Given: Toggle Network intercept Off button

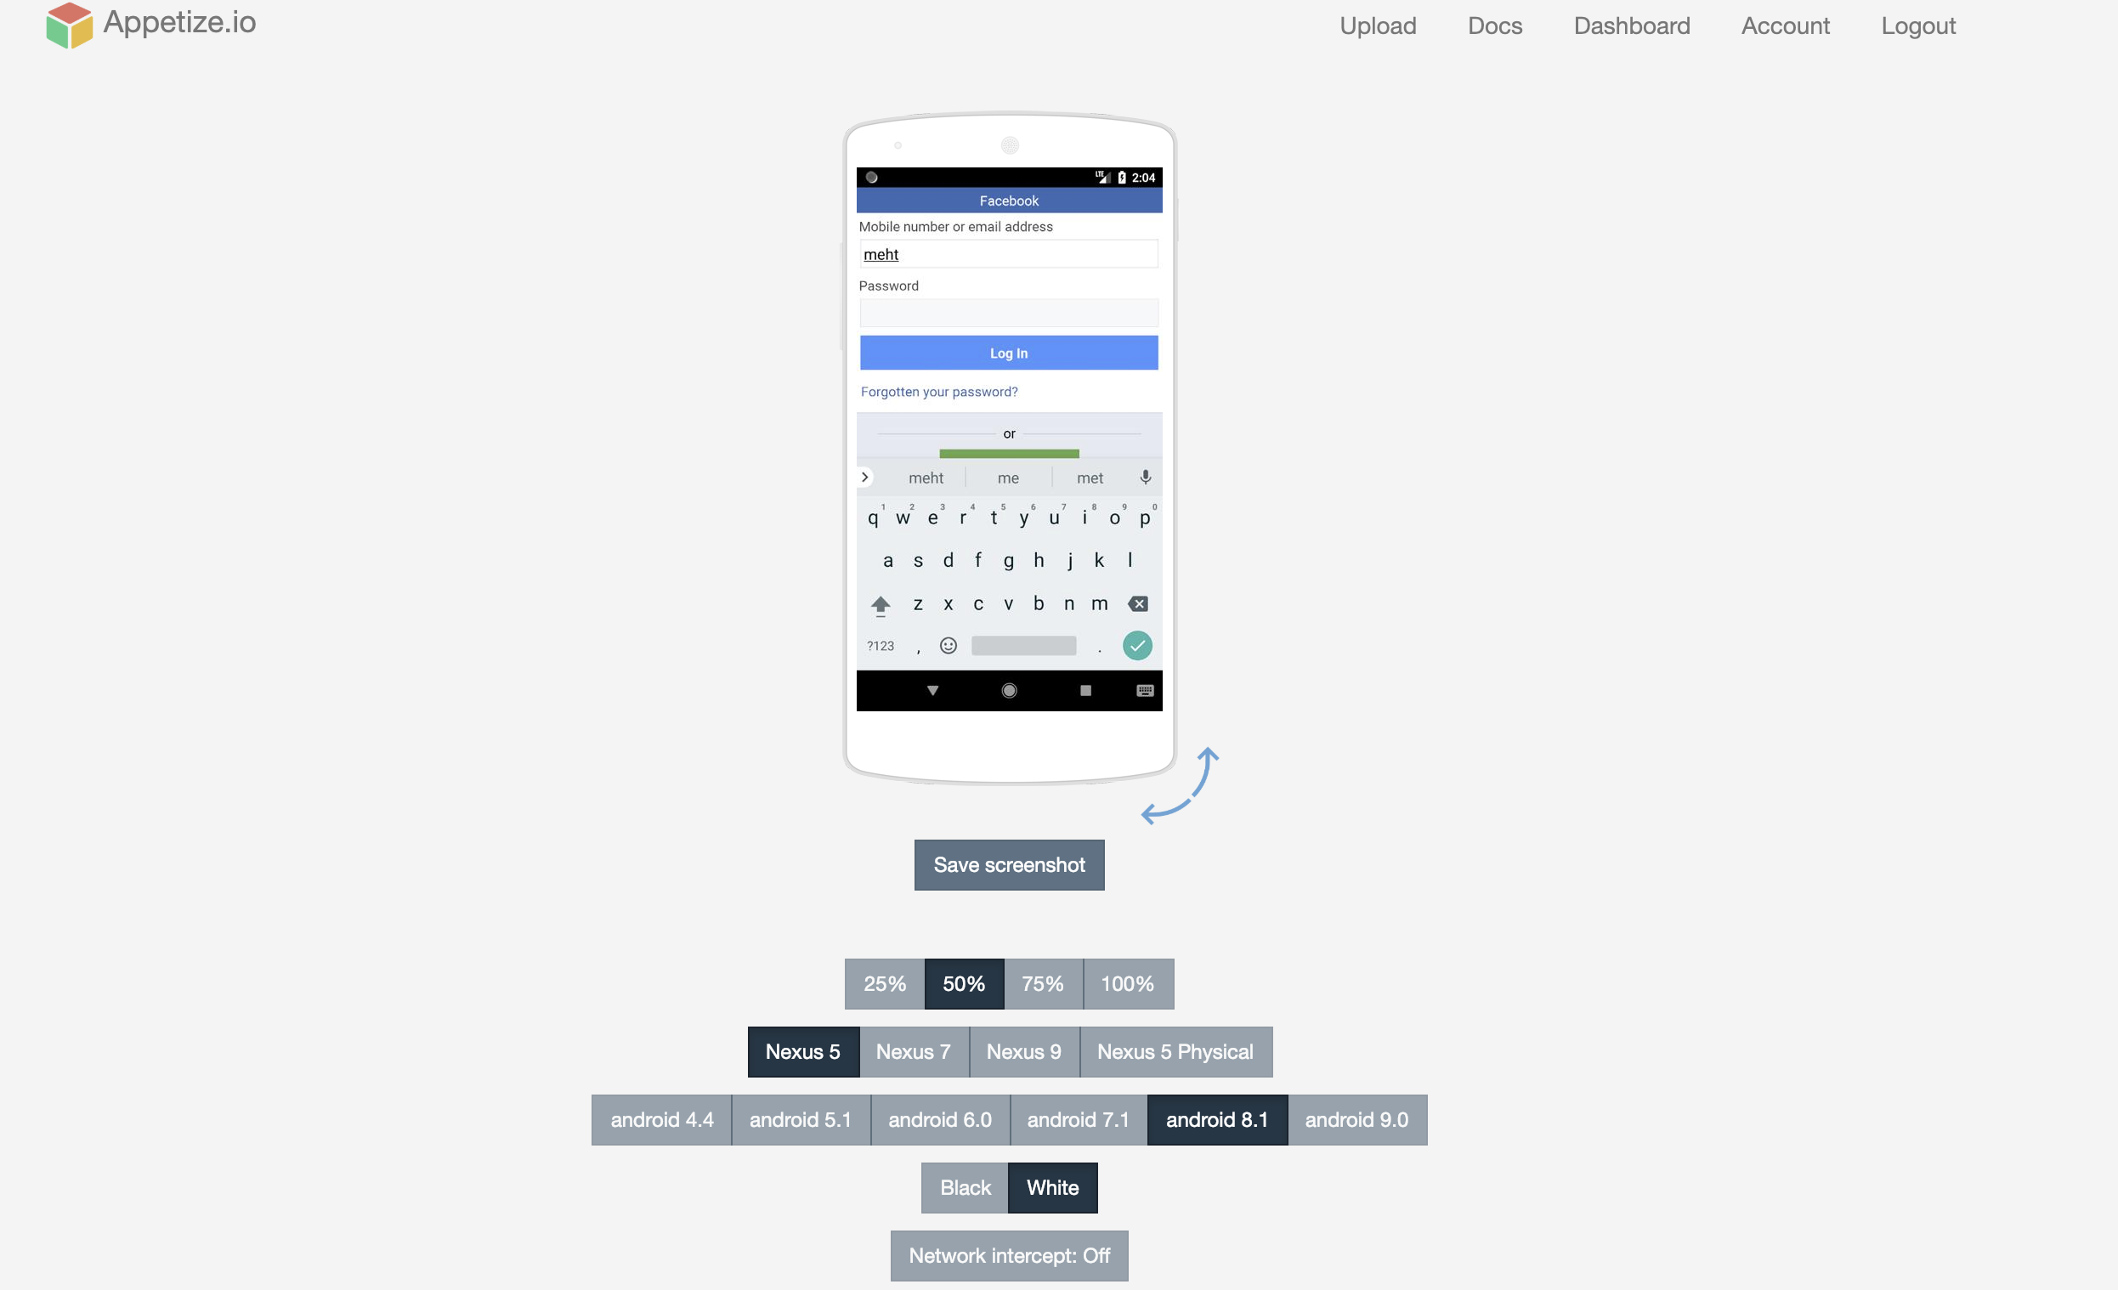Looking at the screenshot, I should pyautogui.click(x=1009, y=1253).
